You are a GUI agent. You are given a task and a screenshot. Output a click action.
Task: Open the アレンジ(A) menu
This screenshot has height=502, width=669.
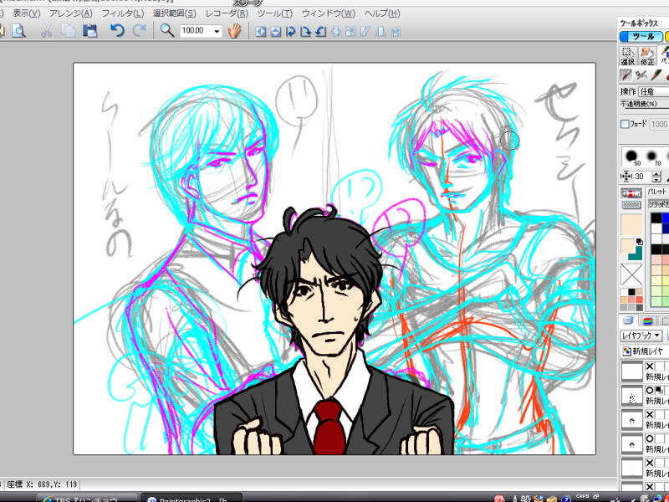pos(71,13)
